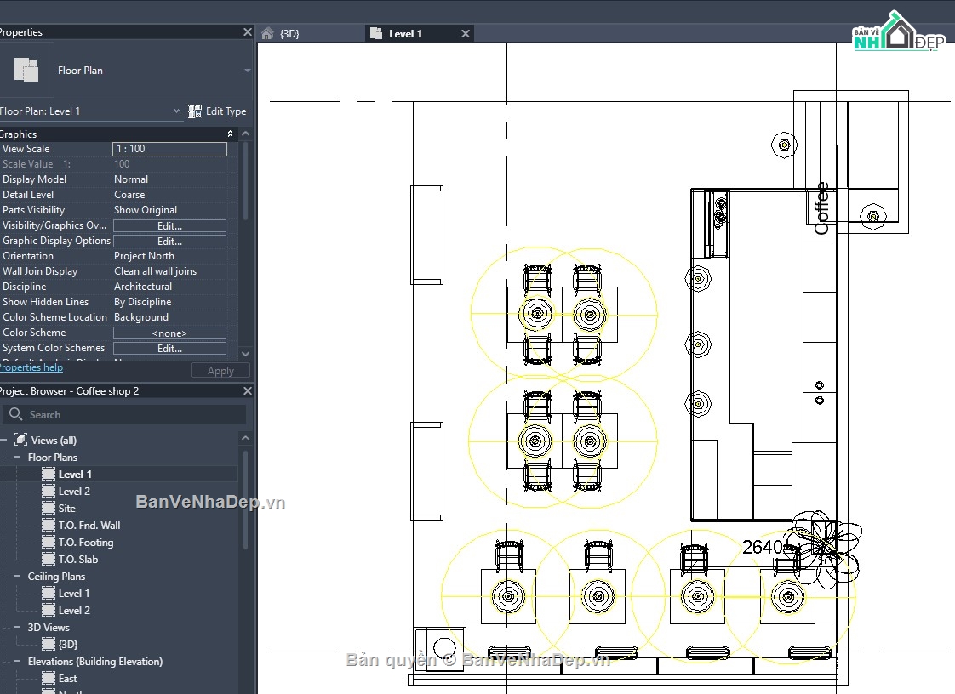Click the Apply button in Properties

[220, 370]
